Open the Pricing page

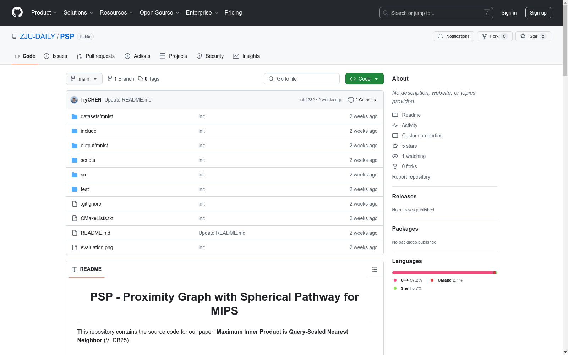point(233,12)
